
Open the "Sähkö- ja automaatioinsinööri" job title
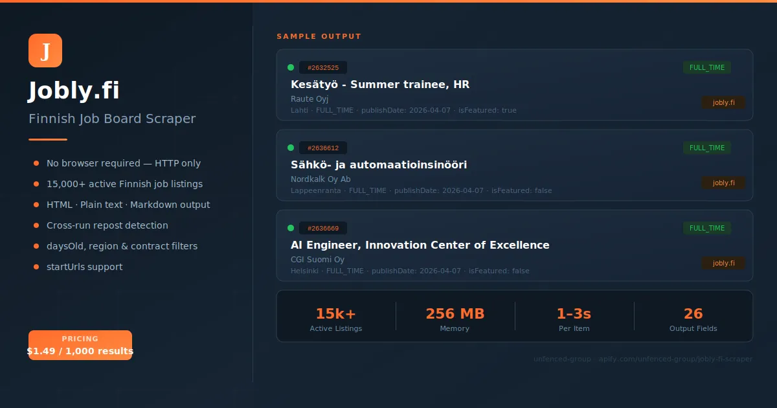(379, 165)
